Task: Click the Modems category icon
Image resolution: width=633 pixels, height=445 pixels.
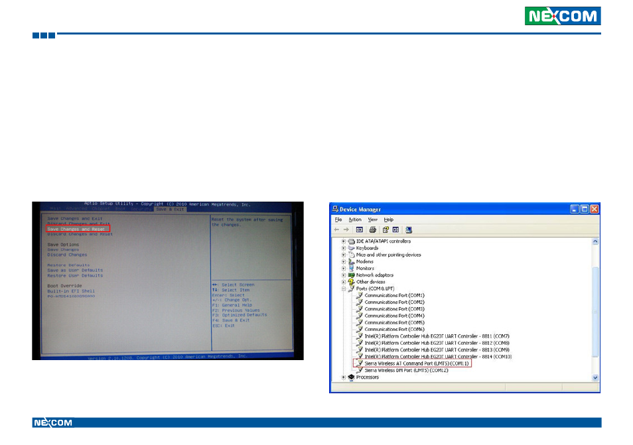Action: pos(351,261)
